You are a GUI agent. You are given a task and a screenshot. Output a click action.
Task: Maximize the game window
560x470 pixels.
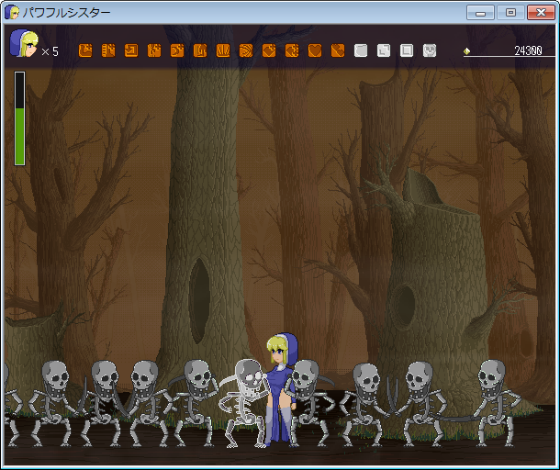coord(510,13)
